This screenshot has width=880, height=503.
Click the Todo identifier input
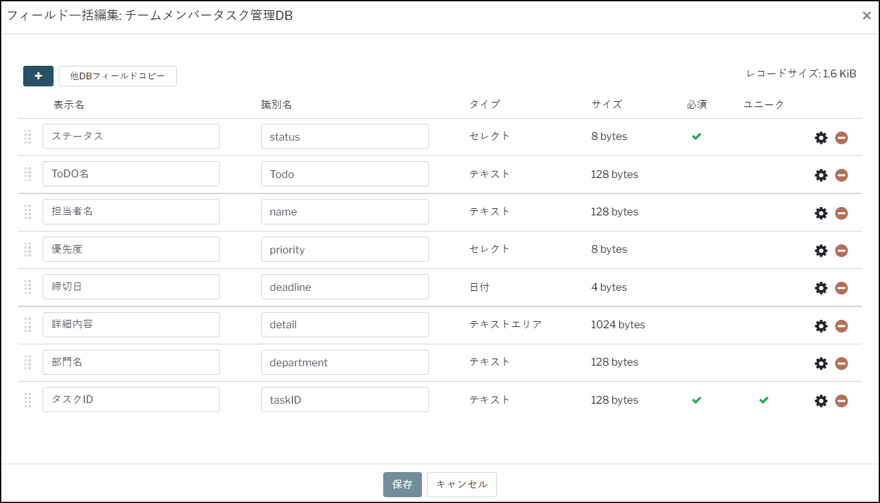[345, 174]
